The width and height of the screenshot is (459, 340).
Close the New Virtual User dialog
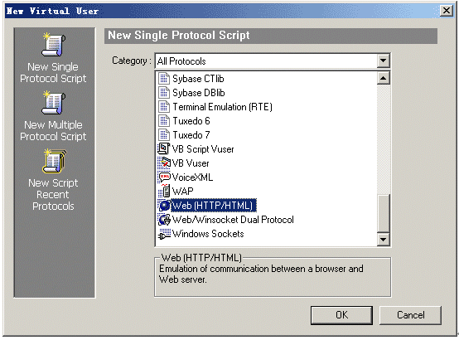coord(447,11)
